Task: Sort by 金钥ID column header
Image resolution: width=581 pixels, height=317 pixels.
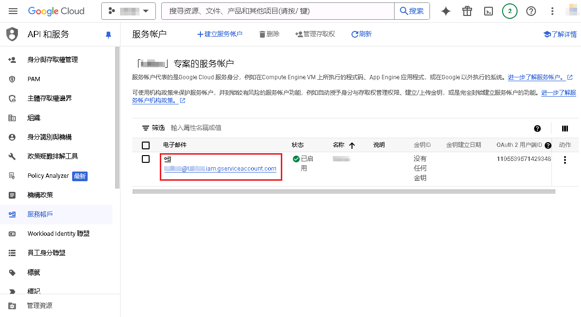Action: [x=422, y=145]
